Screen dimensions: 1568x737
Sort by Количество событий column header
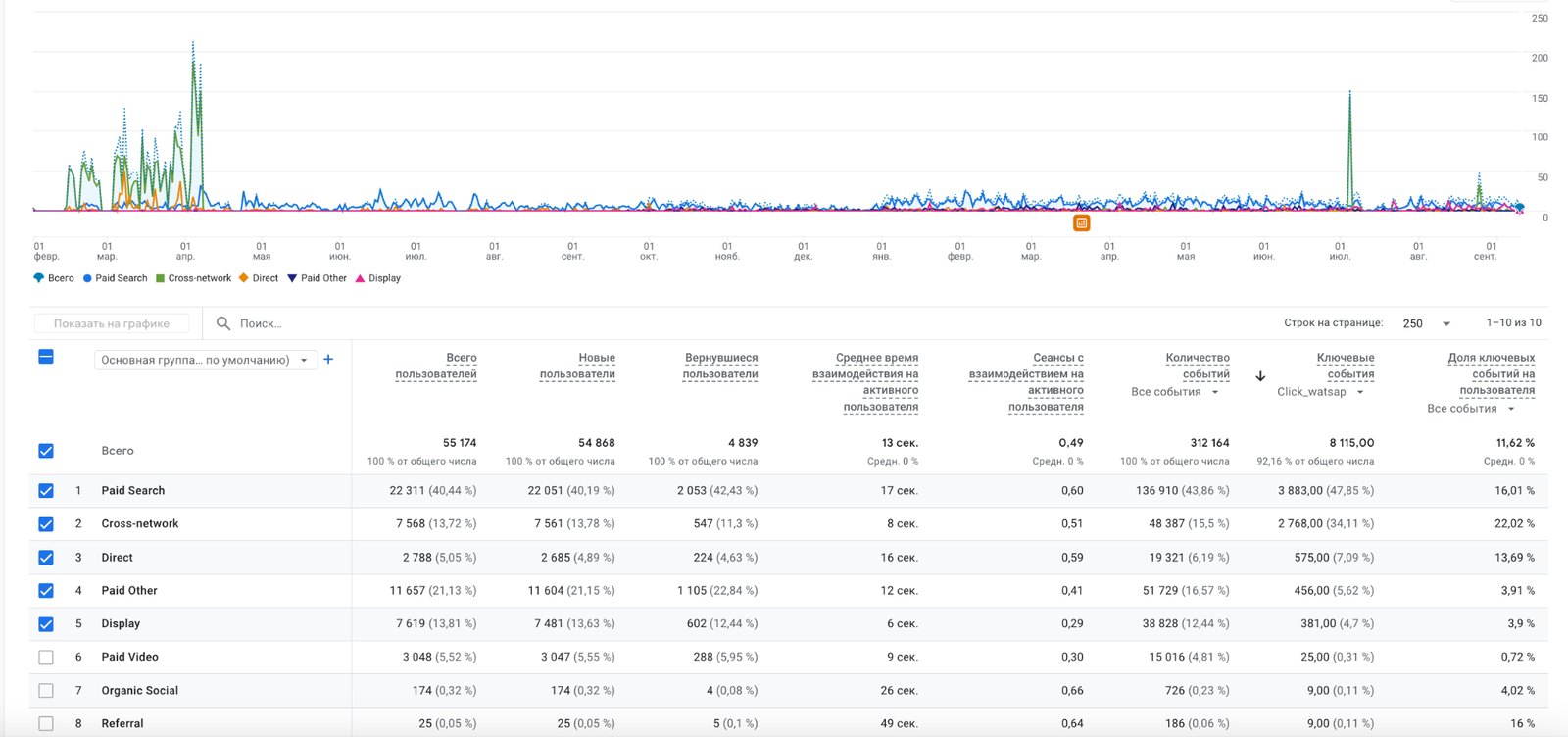[x=1198, y=366]
